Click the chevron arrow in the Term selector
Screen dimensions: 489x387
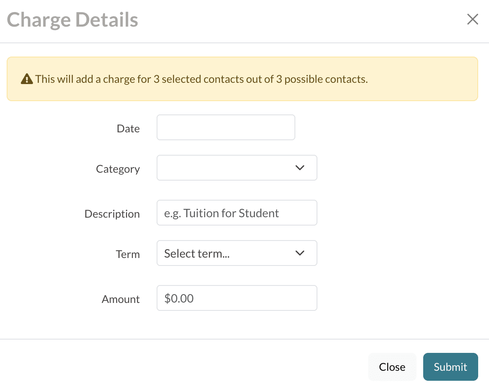pyautogui.click(x=300, y=253)
